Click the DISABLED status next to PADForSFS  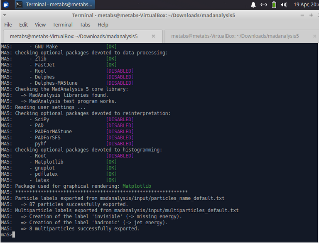[120, 137]
